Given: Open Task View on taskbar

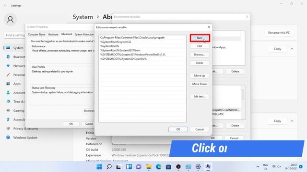Looking at the screenshot, I should click(118, 167).
